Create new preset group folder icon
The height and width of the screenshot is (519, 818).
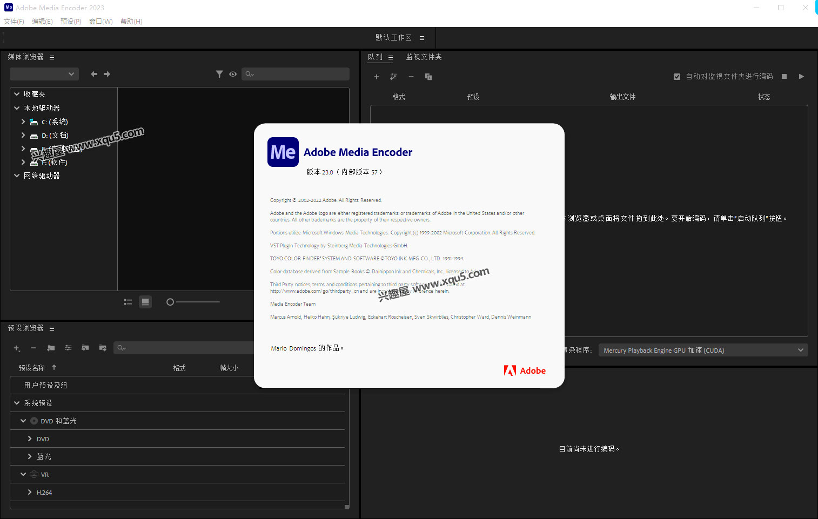[51, 348]
